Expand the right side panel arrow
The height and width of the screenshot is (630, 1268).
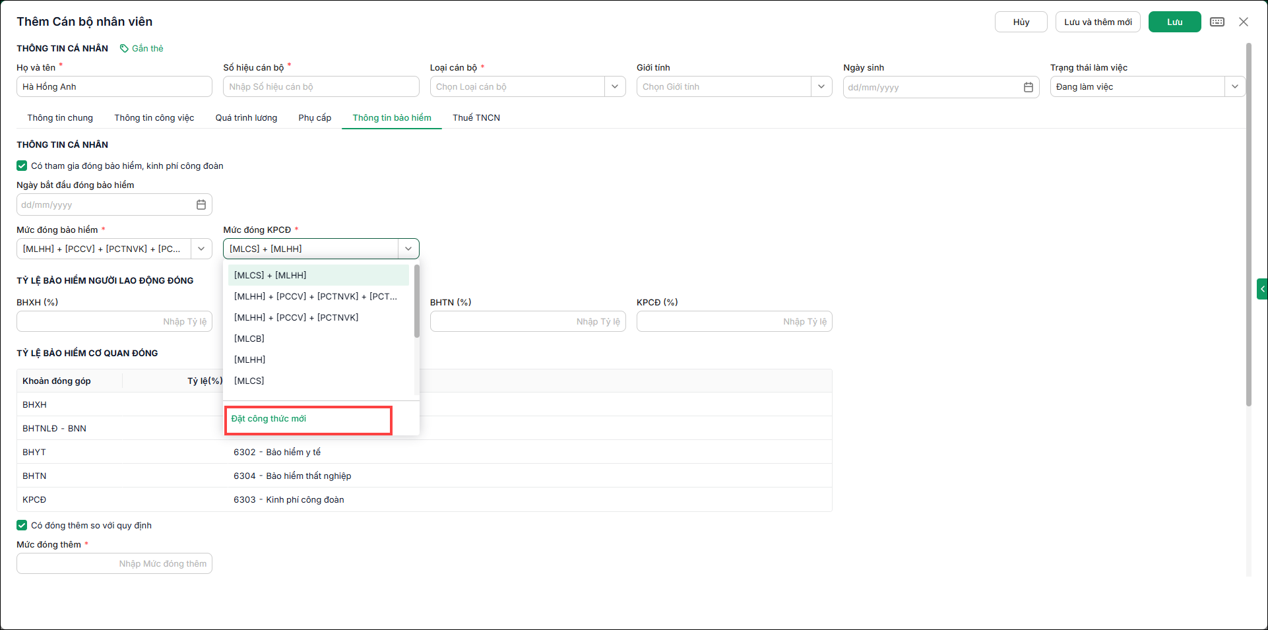(1262, 289)
